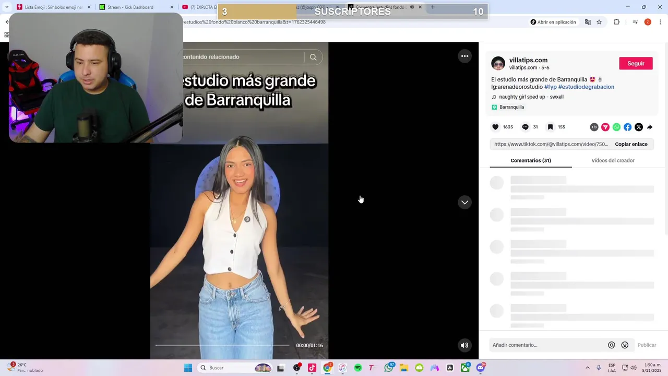Switch to Stream - Kick Dashboard tab

[x=136, y=7]
